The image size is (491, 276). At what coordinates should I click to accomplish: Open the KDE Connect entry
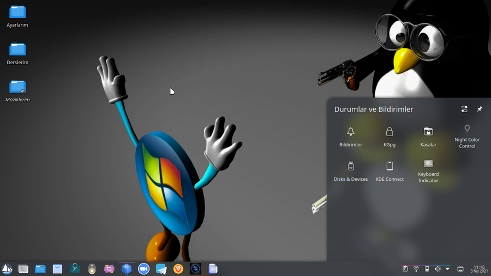(x=390, y=170)
